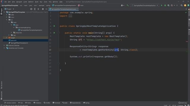
Task: Toggle fold marker at method closing brace
Action: [59, 63]
